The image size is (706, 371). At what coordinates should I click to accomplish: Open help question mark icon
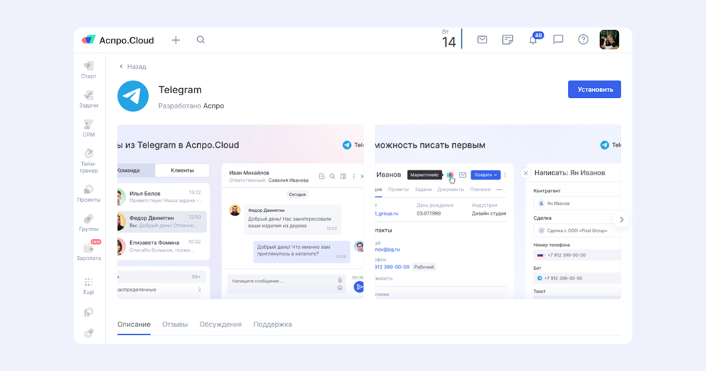coord(583,39)
